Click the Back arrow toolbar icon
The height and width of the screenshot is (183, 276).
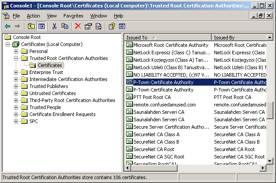tap(7, 26)
